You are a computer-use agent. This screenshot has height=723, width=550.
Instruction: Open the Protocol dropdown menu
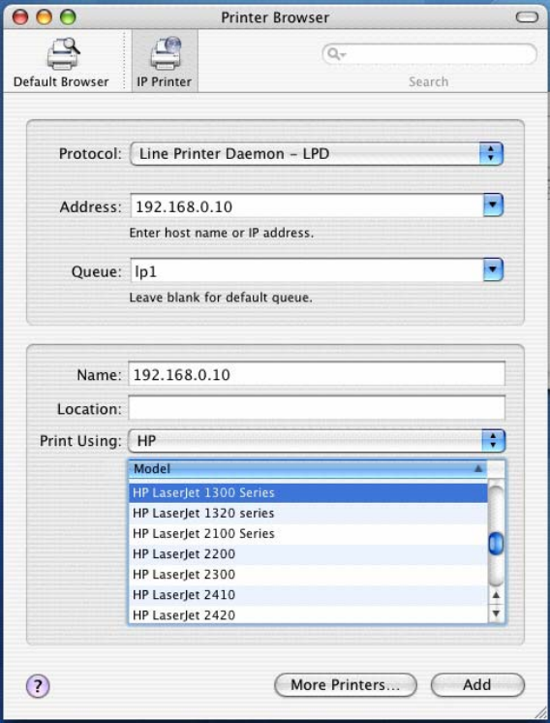[317, 153]
